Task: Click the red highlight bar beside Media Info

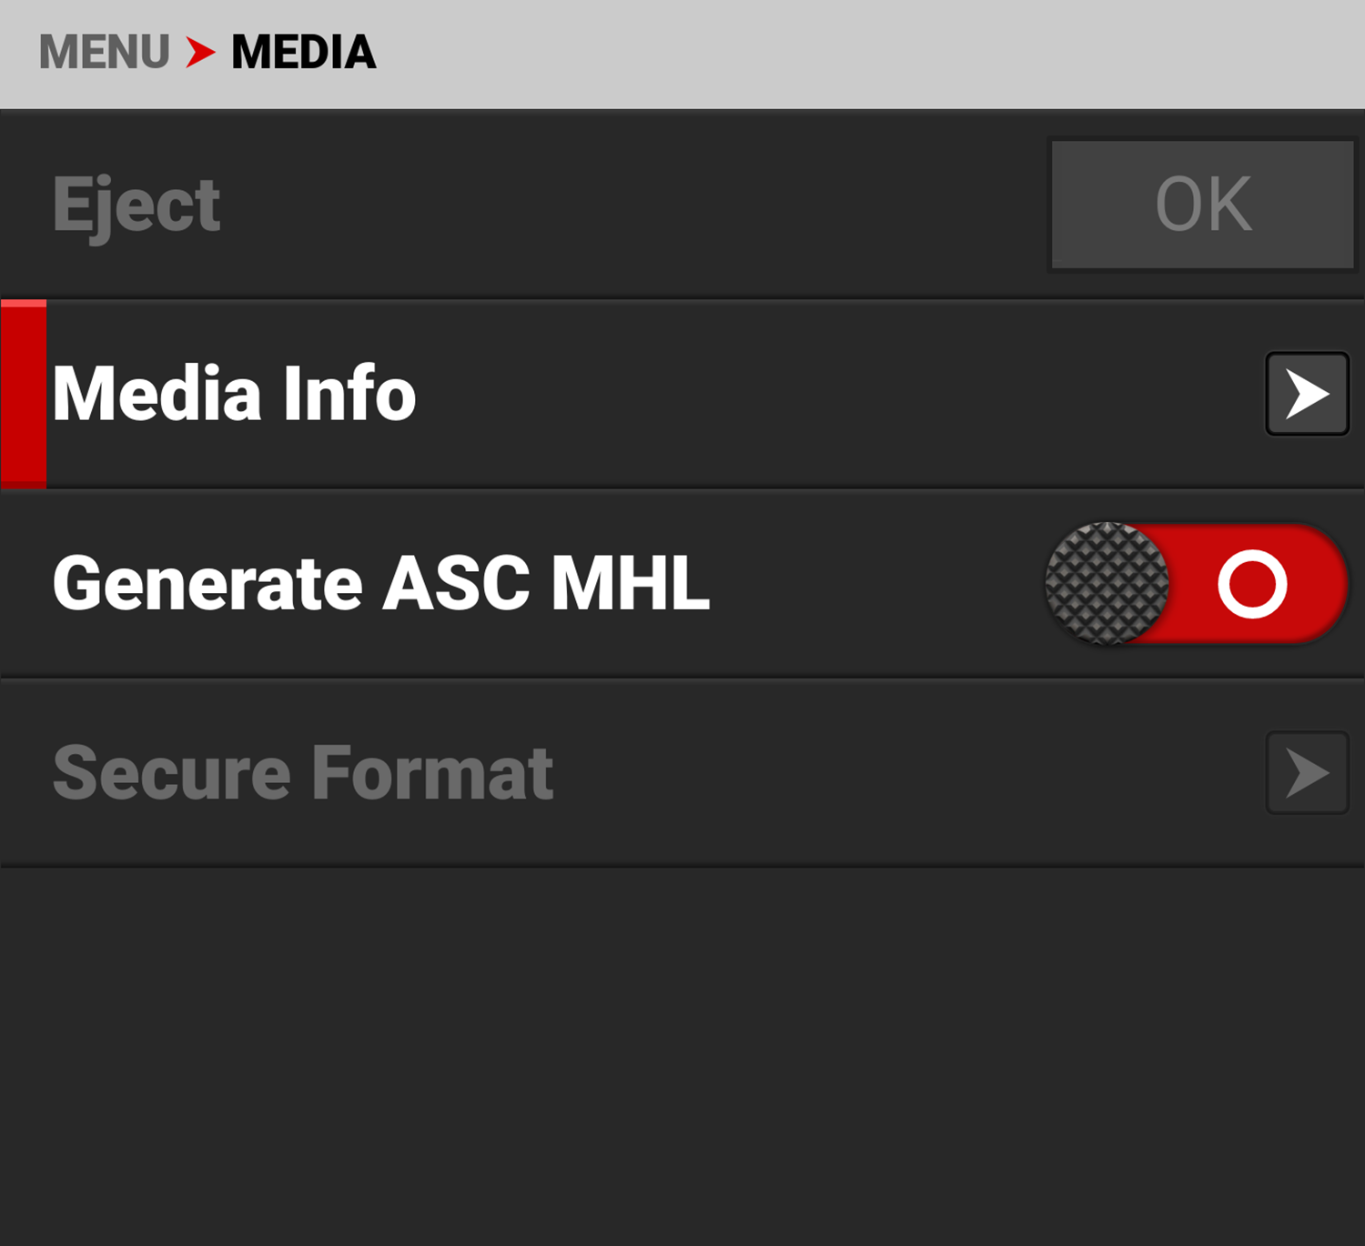Action: (24, 394)
